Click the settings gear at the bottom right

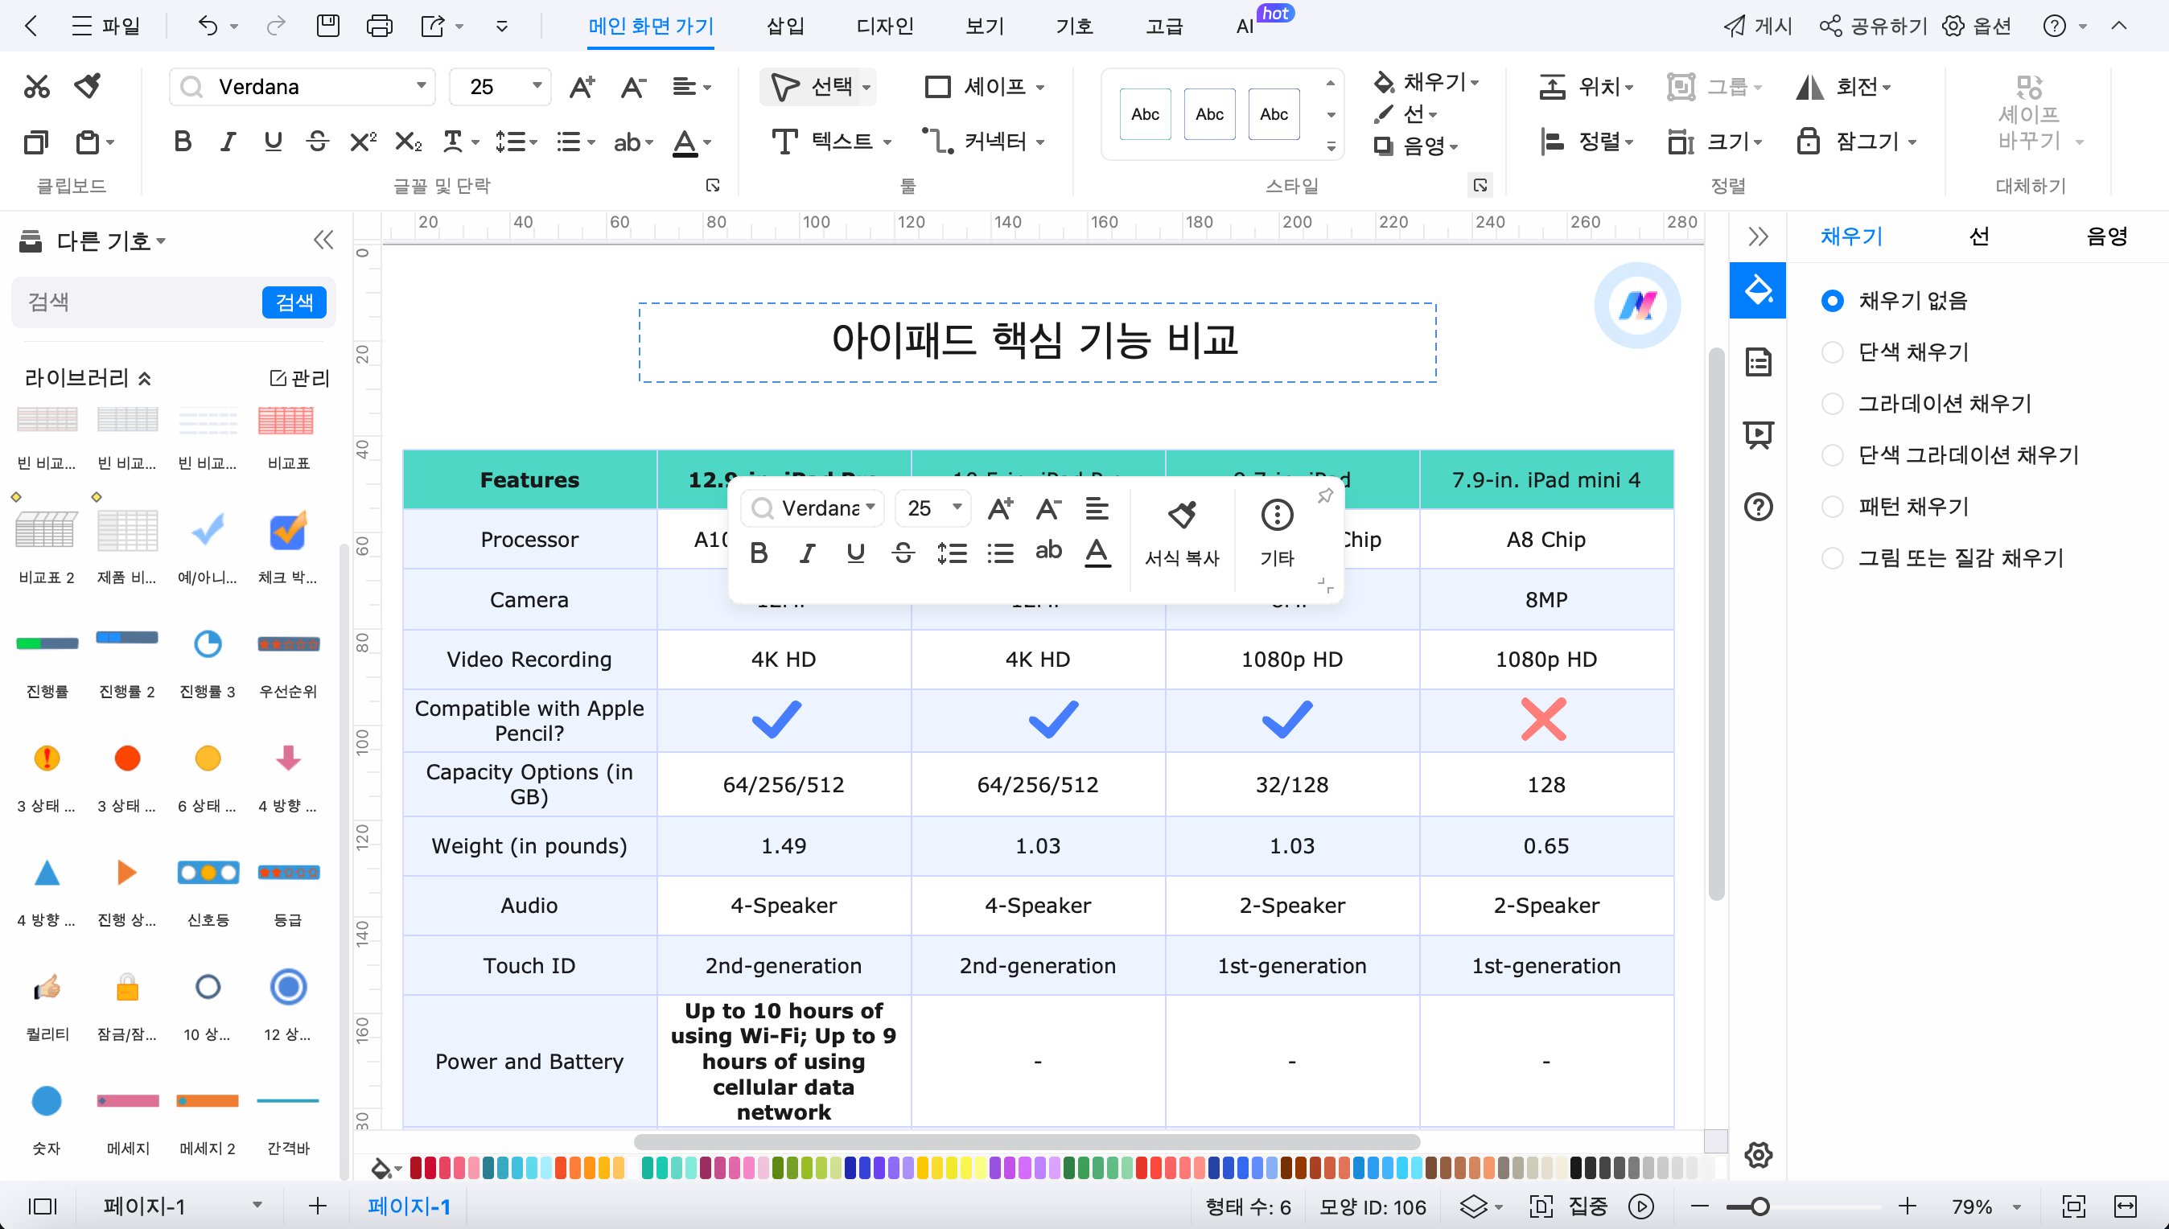click(1758, 1155)
